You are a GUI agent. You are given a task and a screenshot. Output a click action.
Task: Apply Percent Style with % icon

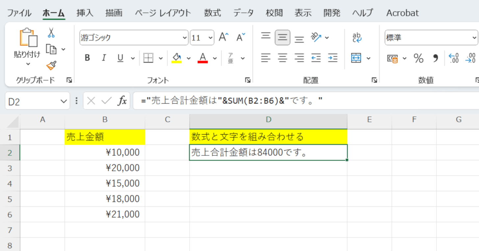point(418,59)
